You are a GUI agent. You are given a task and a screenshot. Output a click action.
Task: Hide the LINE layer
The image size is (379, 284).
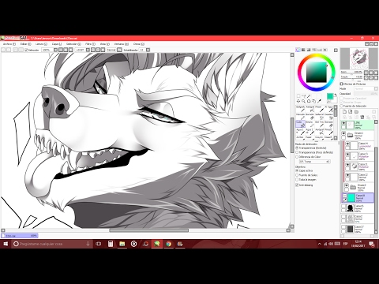point(343,123)
